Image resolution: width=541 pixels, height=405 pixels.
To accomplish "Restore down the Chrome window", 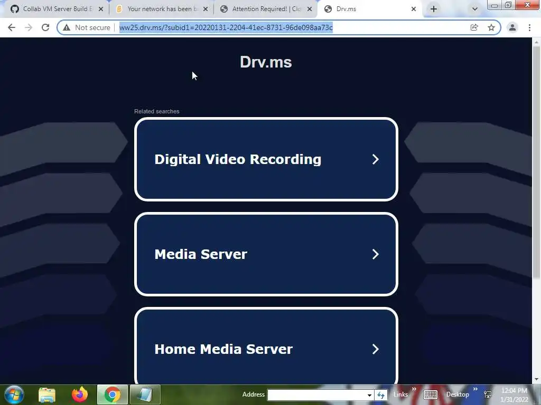I will [508, 5].
